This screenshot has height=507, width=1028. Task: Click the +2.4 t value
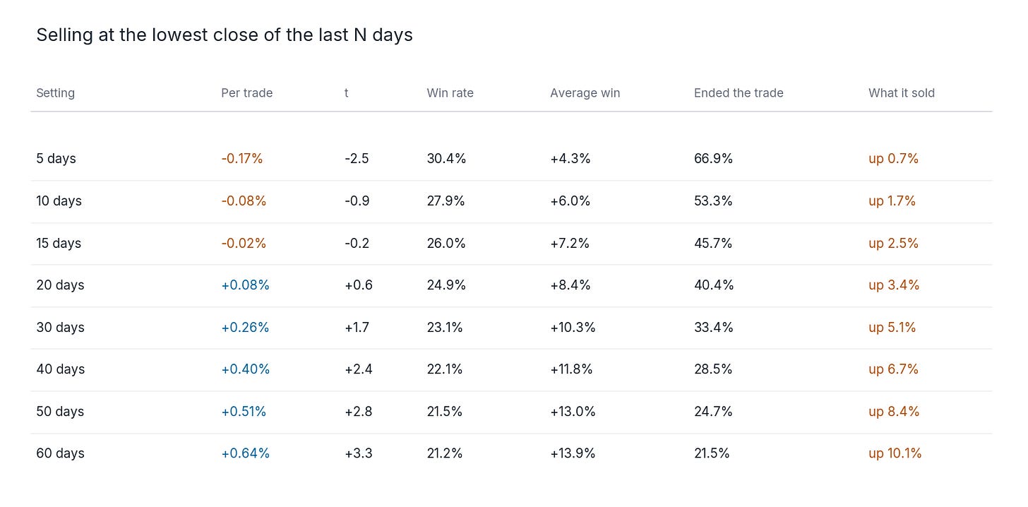tap(359, 369)
